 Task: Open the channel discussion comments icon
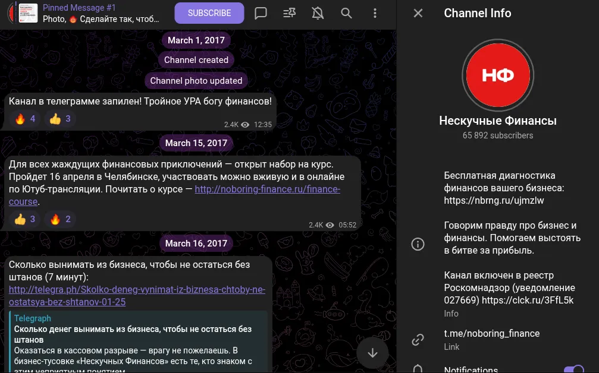click(x=261, y=13)
